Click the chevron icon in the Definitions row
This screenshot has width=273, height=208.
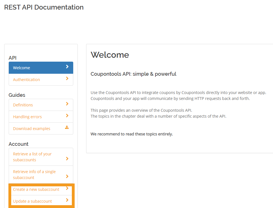tap(67, 104)
